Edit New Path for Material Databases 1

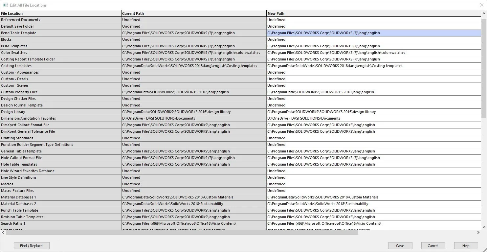coord(374,197)
